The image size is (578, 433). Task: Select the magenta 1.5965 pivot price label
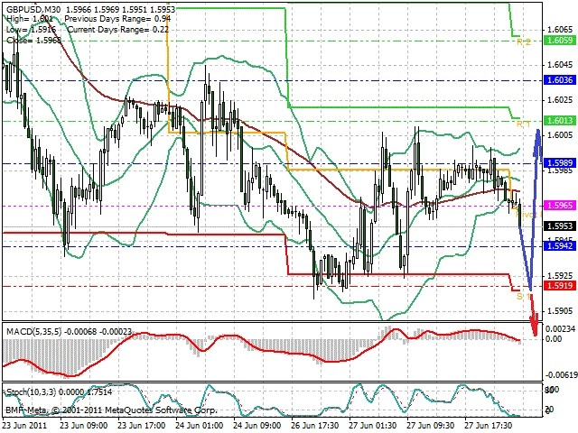[x=560, y=205]
